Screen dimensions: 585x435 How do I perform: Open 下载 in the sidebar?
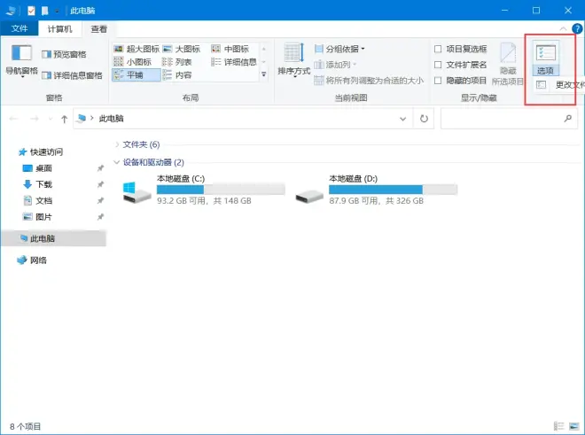coord(37,184)
